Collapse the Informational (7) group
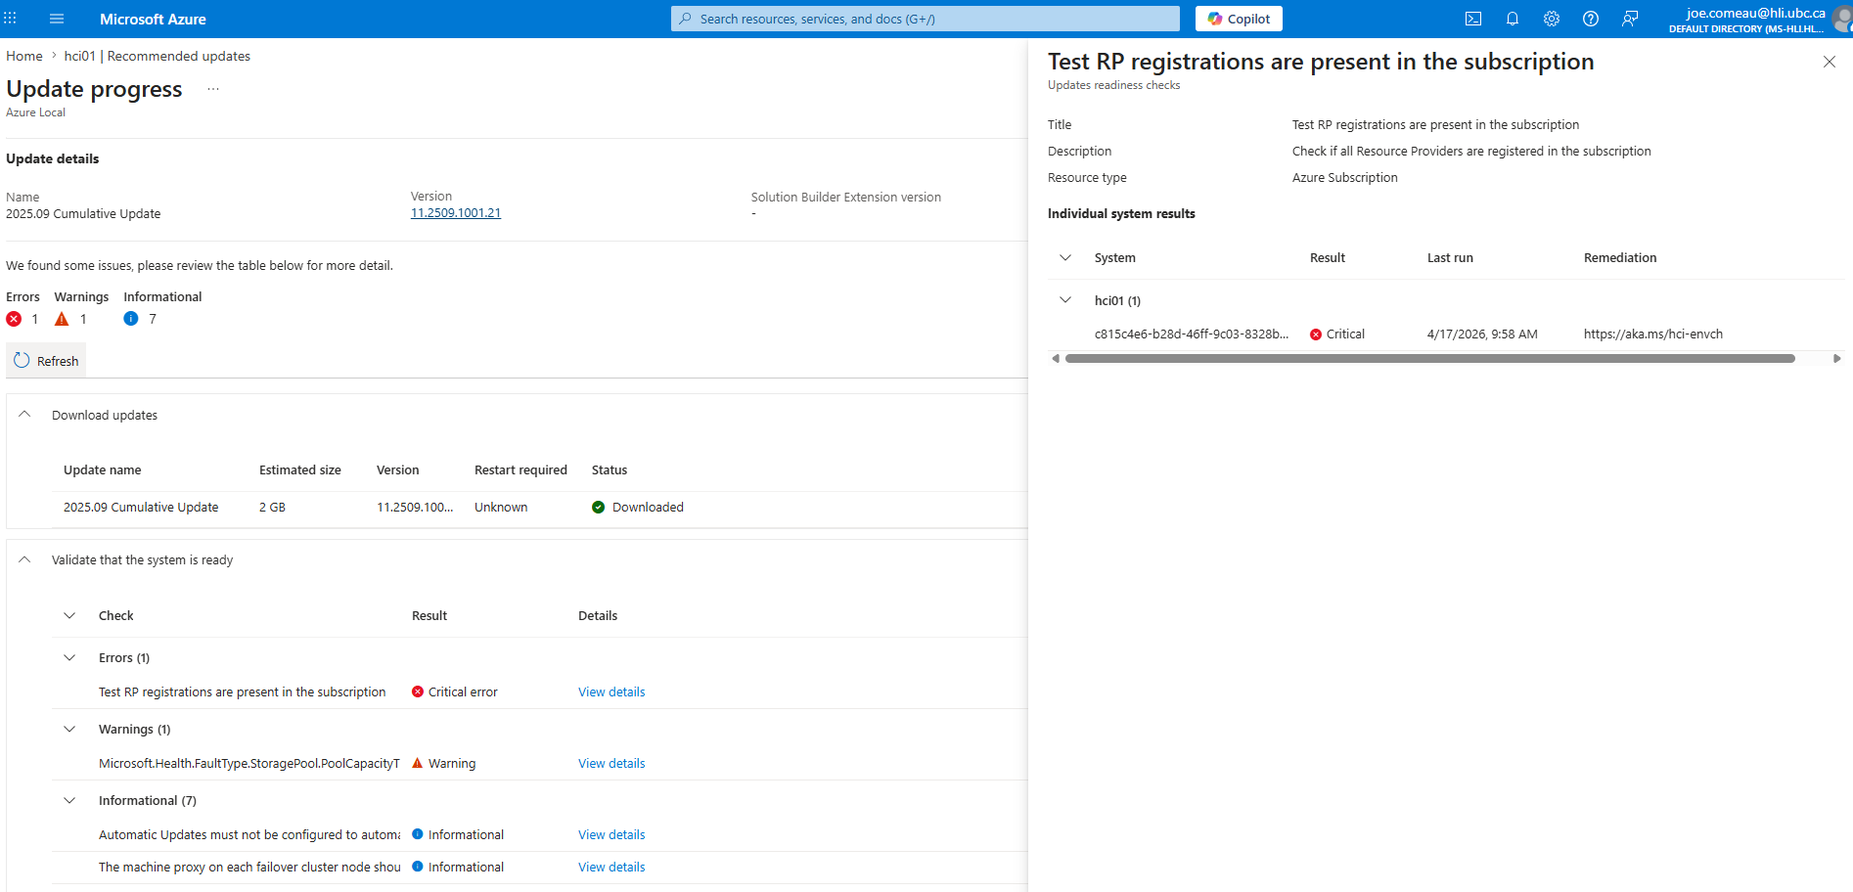The height and width of the screenshot is (892, 1853). pos(69,800)
